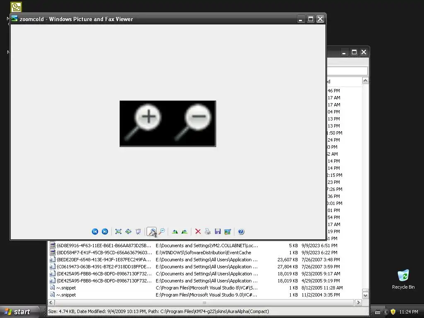
Task: Click the E:\WINDOWS\SoftwareDistribution\EventCache path
Action: 203,253
